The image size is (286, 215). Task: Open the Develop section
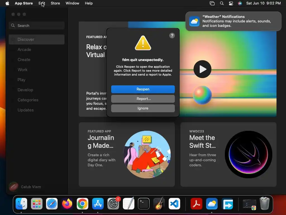(x=25, y=90)
